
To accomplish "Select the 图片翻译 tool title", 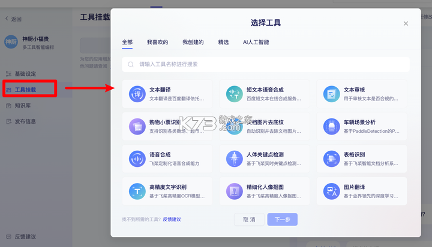I will click(355, 187).
